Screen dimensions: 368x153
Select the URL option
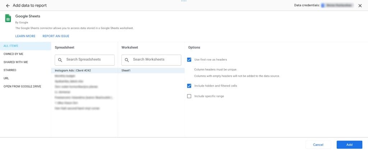6,78
